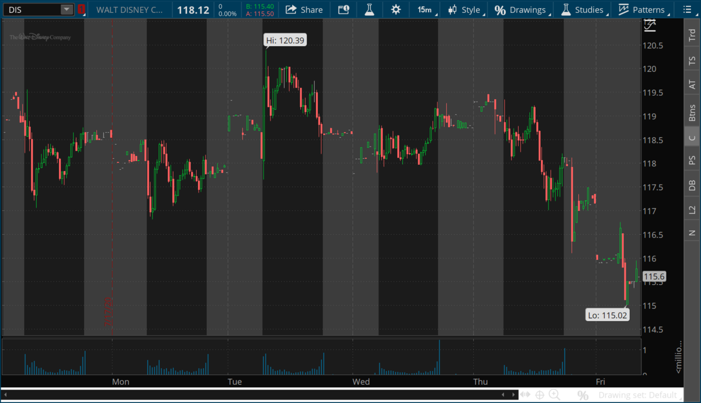Click the 115.6 current price tag
Image resolution: width=701 pixels, height=403 pixels.
[x=654, y=277]
